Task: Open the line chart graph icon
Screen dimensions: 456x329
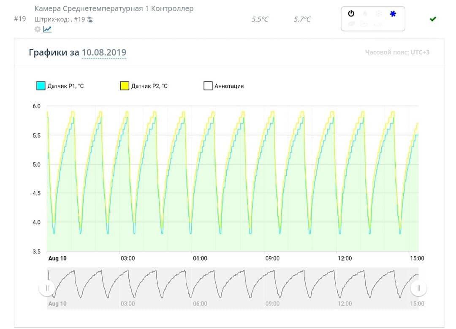Action: [47, 29]
